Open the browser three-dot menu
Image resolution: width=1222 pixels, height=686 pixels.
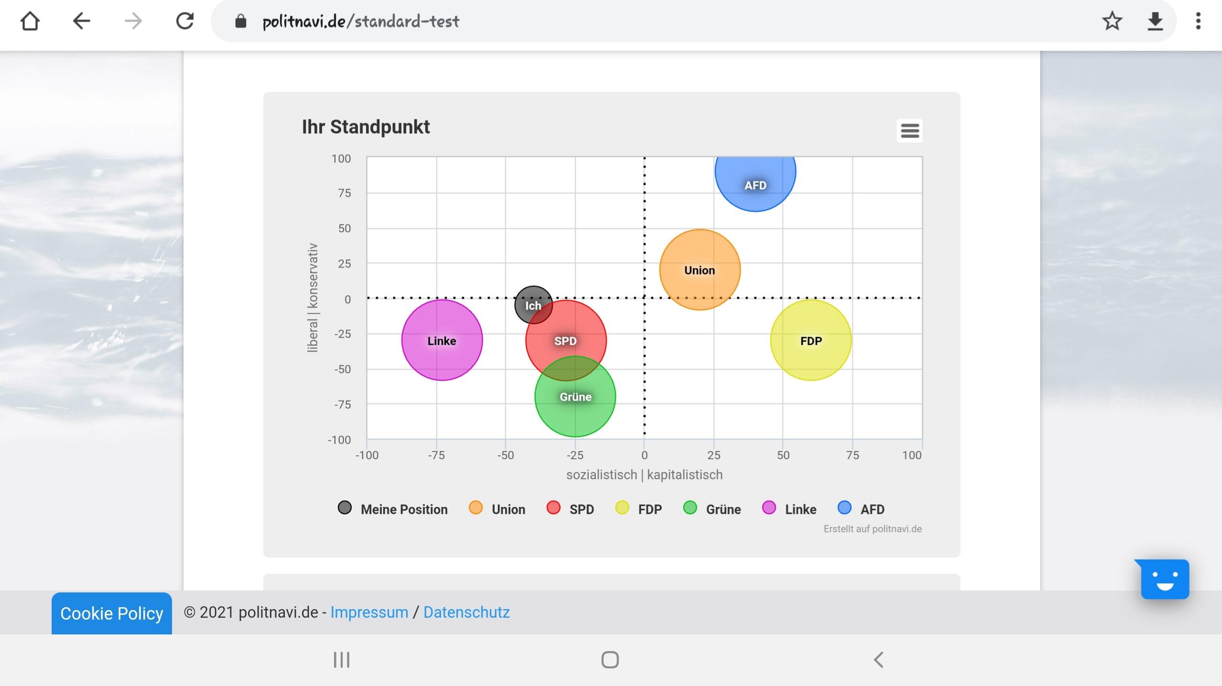point(1198,21)
